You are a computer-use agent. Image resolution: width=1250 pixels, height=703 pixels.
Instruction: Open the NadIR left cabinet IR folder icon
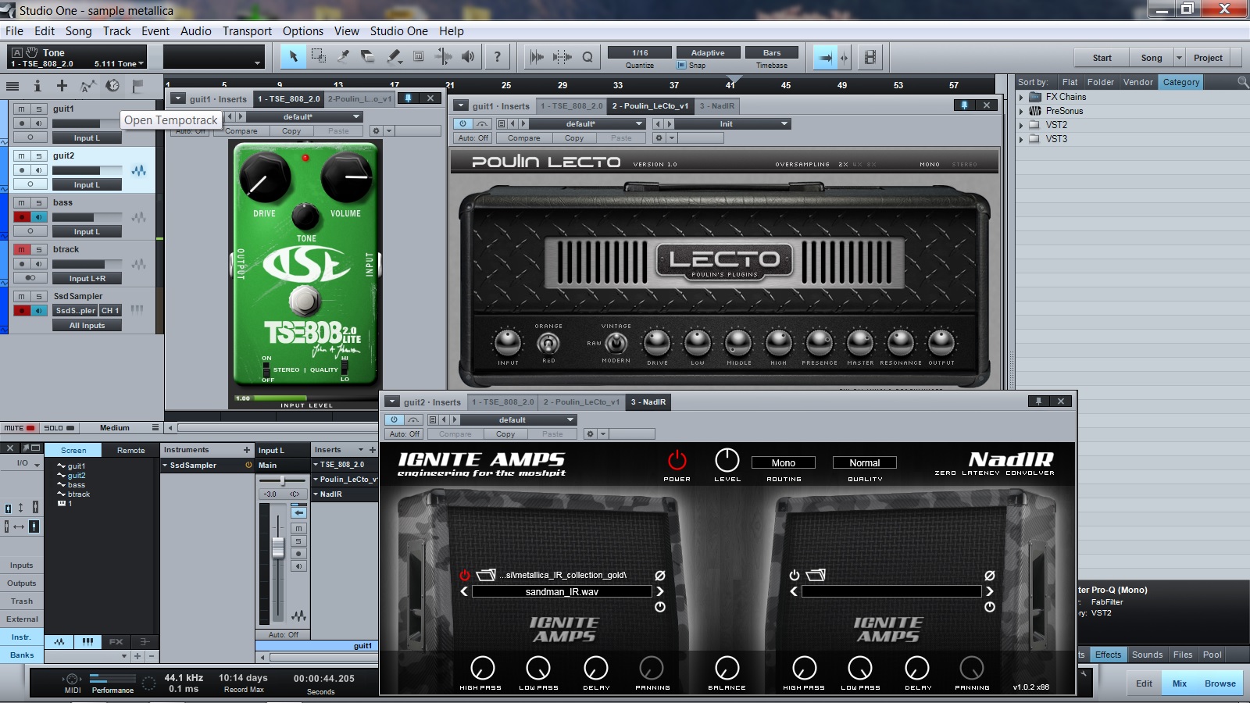point(486,575)
